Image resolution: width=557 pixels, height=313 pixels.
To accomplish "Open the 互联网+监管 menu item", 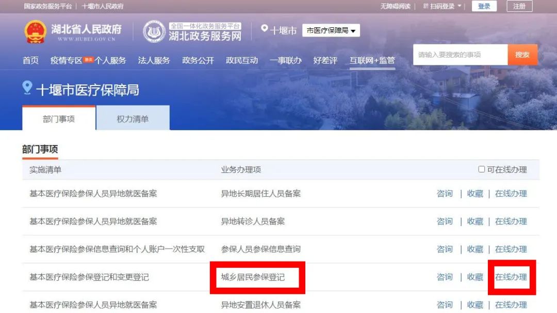I will click(x=372, y=60).
